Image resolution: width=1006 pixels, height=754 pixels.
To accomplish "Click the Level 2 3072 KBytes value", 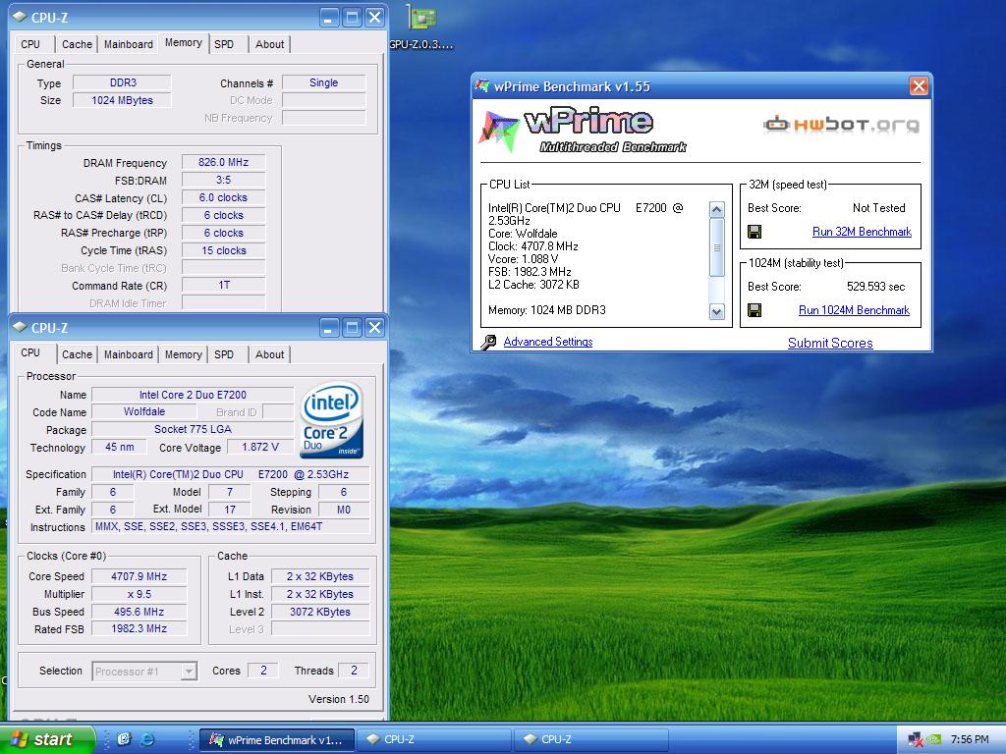I will pos(320,612).
